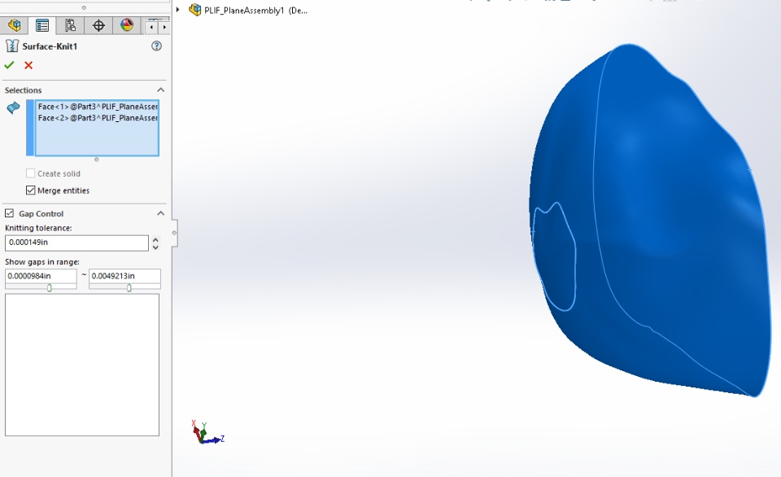The height and width of the screenshot is (477, 781).
Task: Expand the PLIF_PlaneAssembly1 flyout tree
Action: tap(178, 10)
